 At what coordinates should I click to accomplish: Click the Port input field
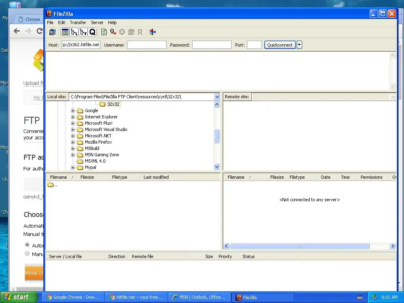pyautogui.click(x=254, y=45)
